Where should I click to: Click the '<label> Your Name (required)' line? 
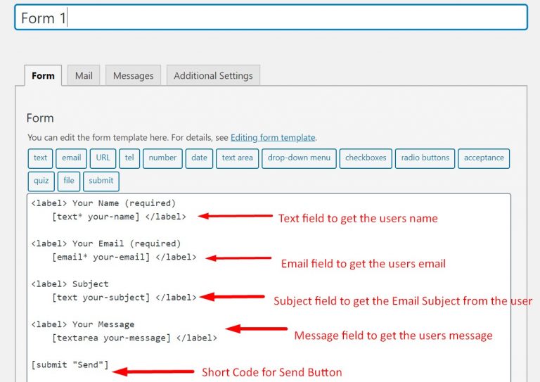click(103, 203)
